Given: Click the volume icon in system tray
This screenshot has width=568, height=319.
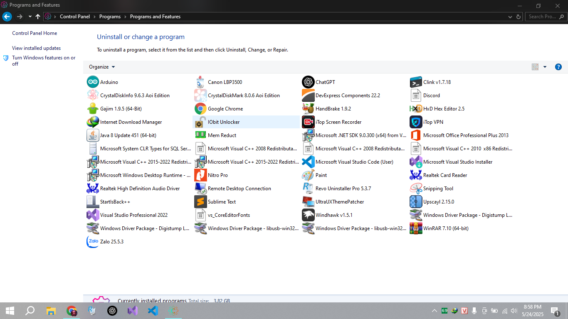Looking at the screenshot, I should [x=514, y=311].
